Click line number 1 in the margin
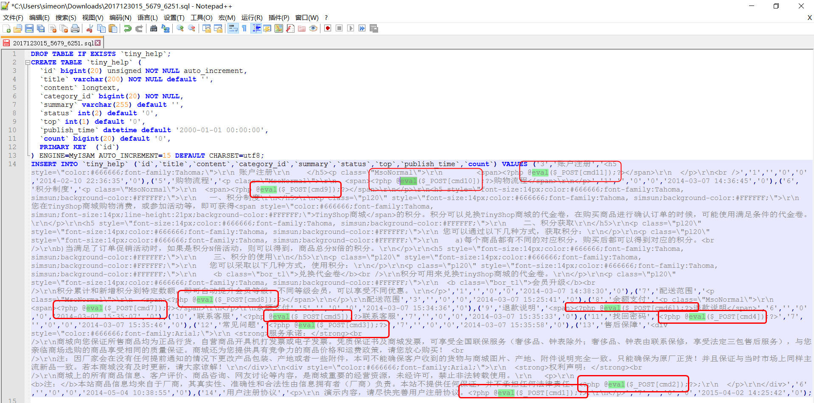The height and width of the screenshot is (403, 814). (x=14, y=54)
